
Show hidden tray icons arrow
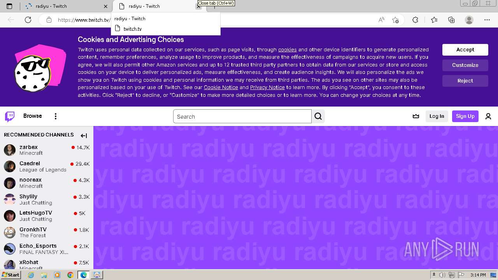click(434, 275)
